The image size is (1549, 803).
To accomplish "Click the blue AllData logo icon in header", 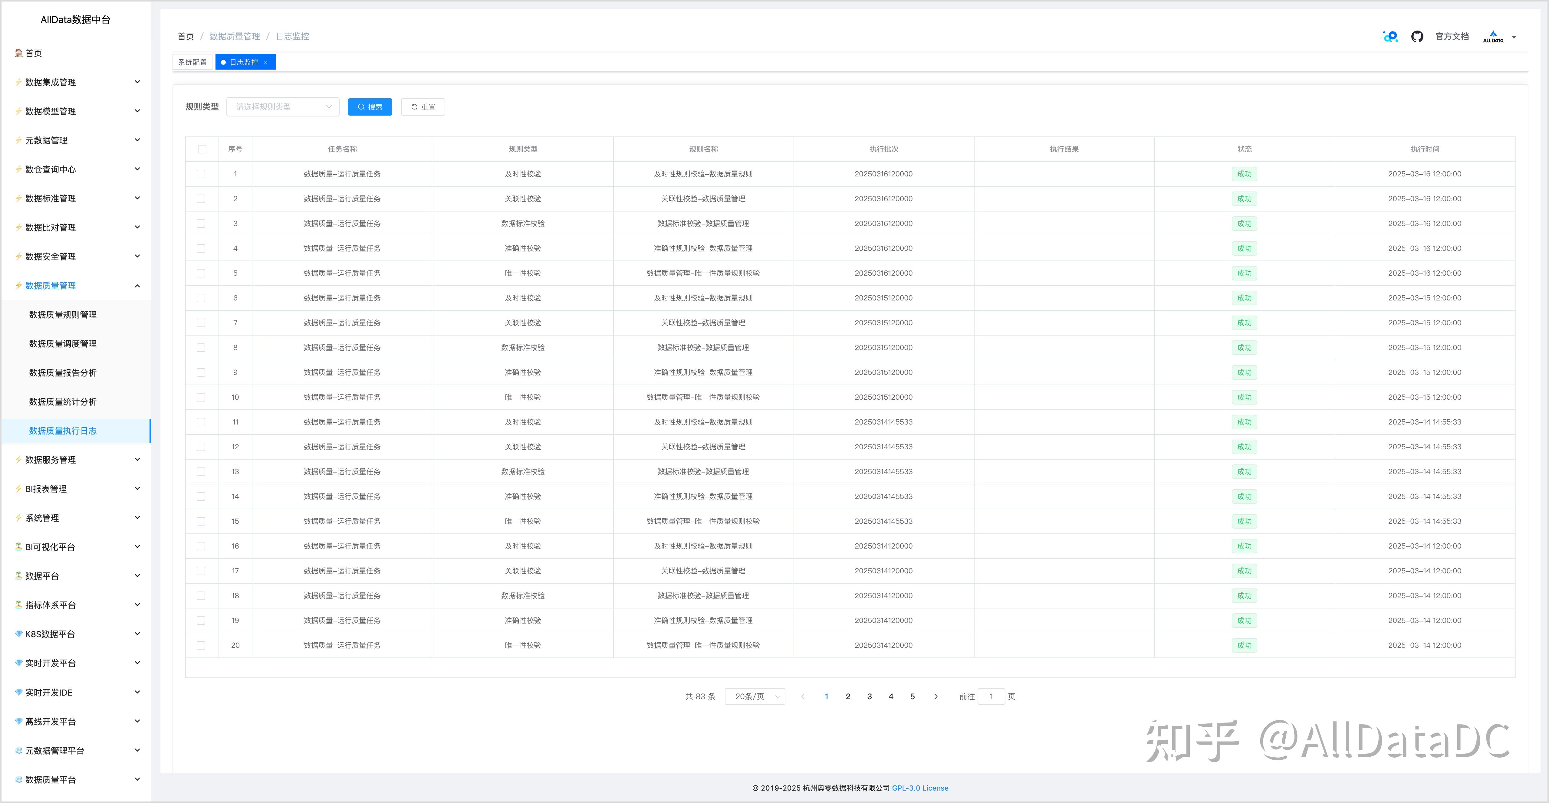I will (x=1390, y=37).
